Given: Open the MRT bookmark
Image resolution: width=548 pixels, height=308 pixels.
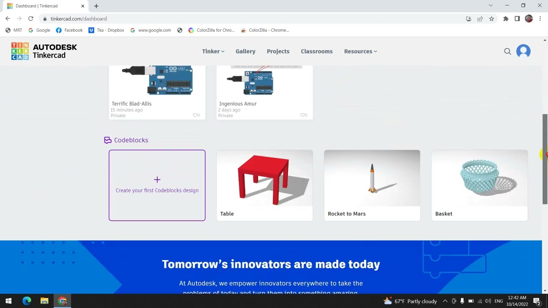Looking at the screenshot, I should tap(14, 30).
